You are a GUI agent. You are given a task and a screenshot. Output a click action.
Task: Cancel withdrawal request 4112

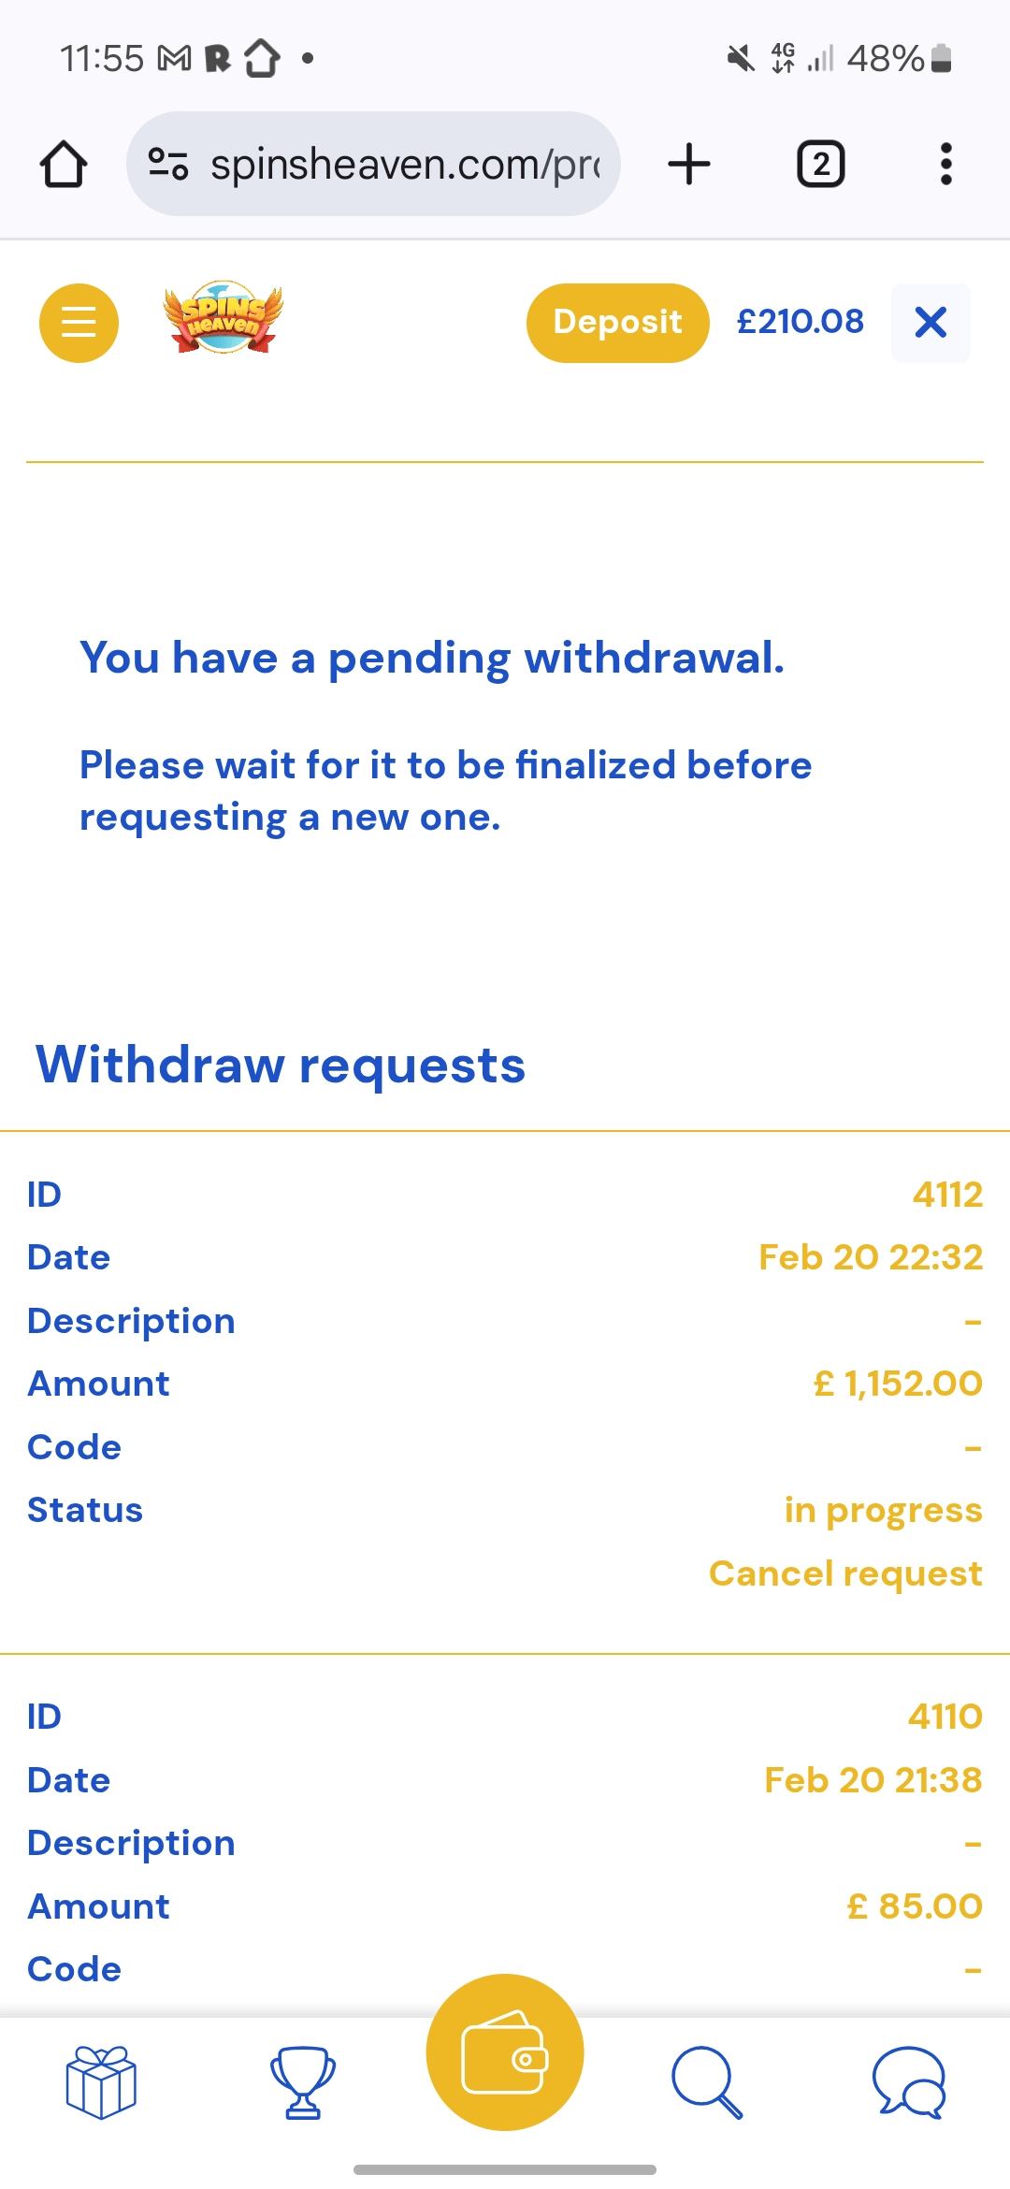click(845, 1573)
